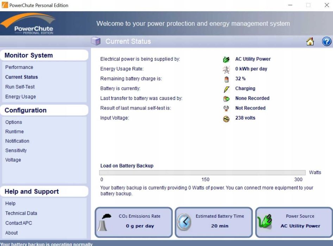This screenshot has height=246, width=333.
Task: Go to Runtime configuration
Action: (14, 132)
